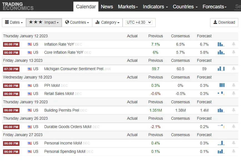The height and width of the screenshot is (167, 241).
Task: Open Inflation Rate YoY indicator link
Action: (x=59, y=44)
